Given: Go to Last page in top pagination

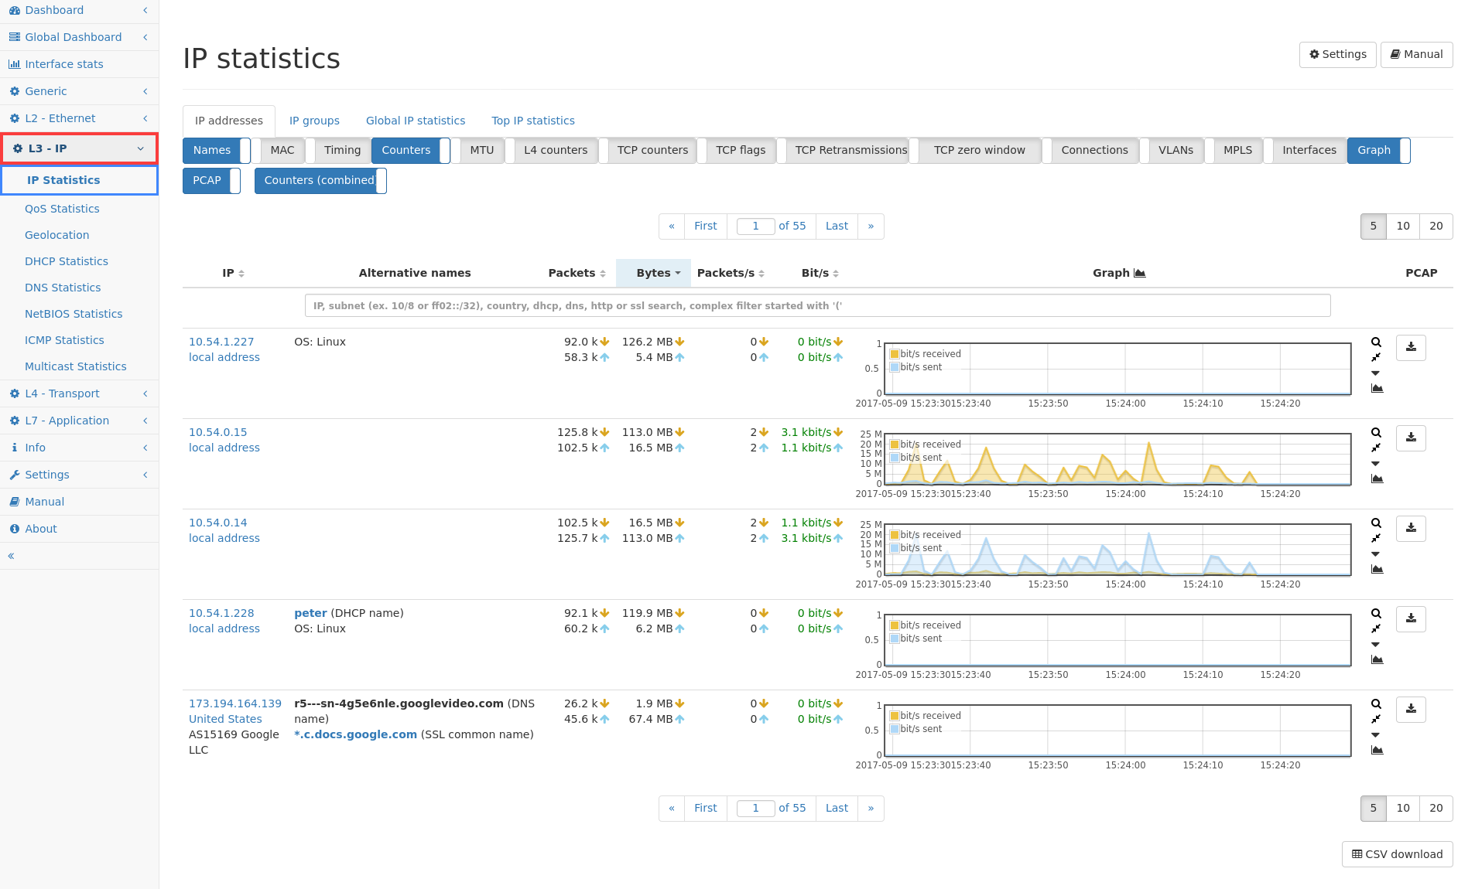Looking at the screenshot, I should tap(837, 226).
